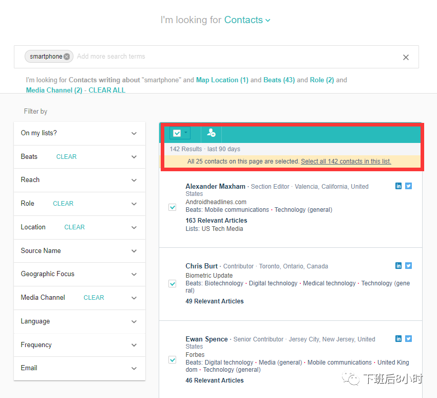Uncheck Ewan Spence's contact checkbox
The image size is (437, 398).
click(x=173, y=360)
